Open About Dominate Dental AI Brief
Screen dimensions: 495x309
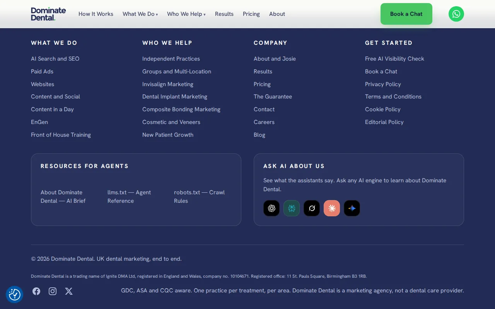(x=63, y=197)
